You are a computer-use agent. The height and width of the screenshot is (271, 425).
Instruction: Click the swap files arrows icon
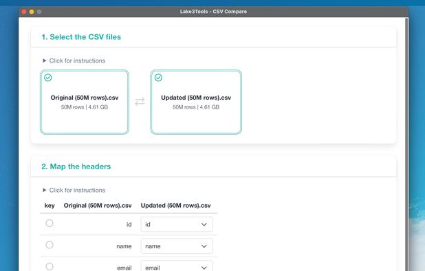coord(140,102)
